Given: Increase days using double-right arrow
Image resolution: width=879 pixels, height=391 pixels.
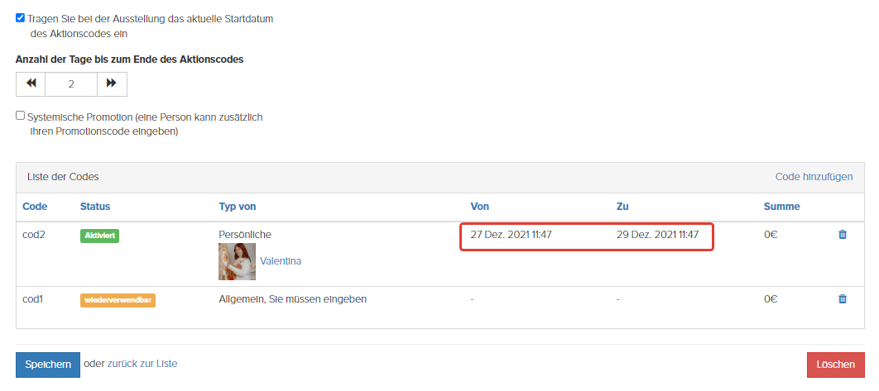Looking at the screenshot, I should (x=112, y=84).
